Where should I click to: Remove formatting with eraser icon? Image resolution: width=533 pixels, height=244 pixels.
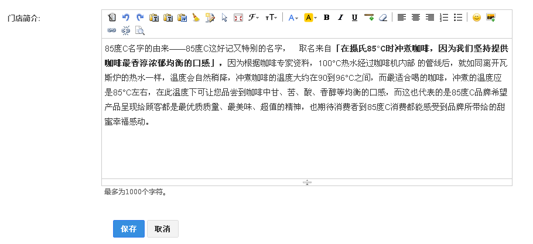[x=383, y=18]
